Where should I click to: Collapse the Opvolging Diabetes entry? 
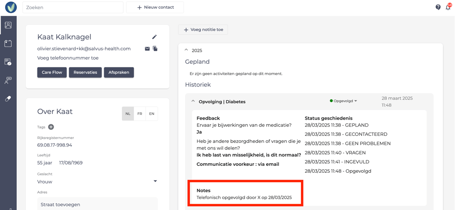point(193,102)
